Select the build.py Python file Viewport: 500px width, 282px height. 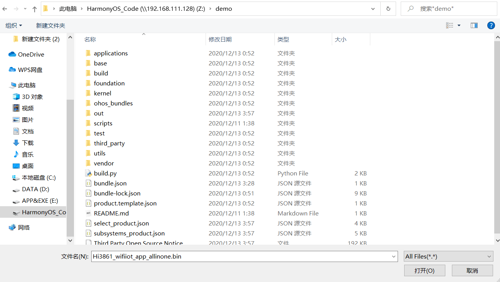105,174
